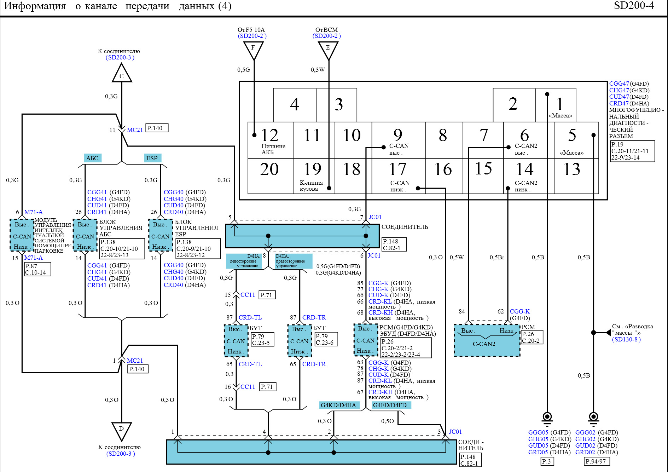Click the CRD-TL link at pin 87
668x472 pixels.
[x=250, y=317]
